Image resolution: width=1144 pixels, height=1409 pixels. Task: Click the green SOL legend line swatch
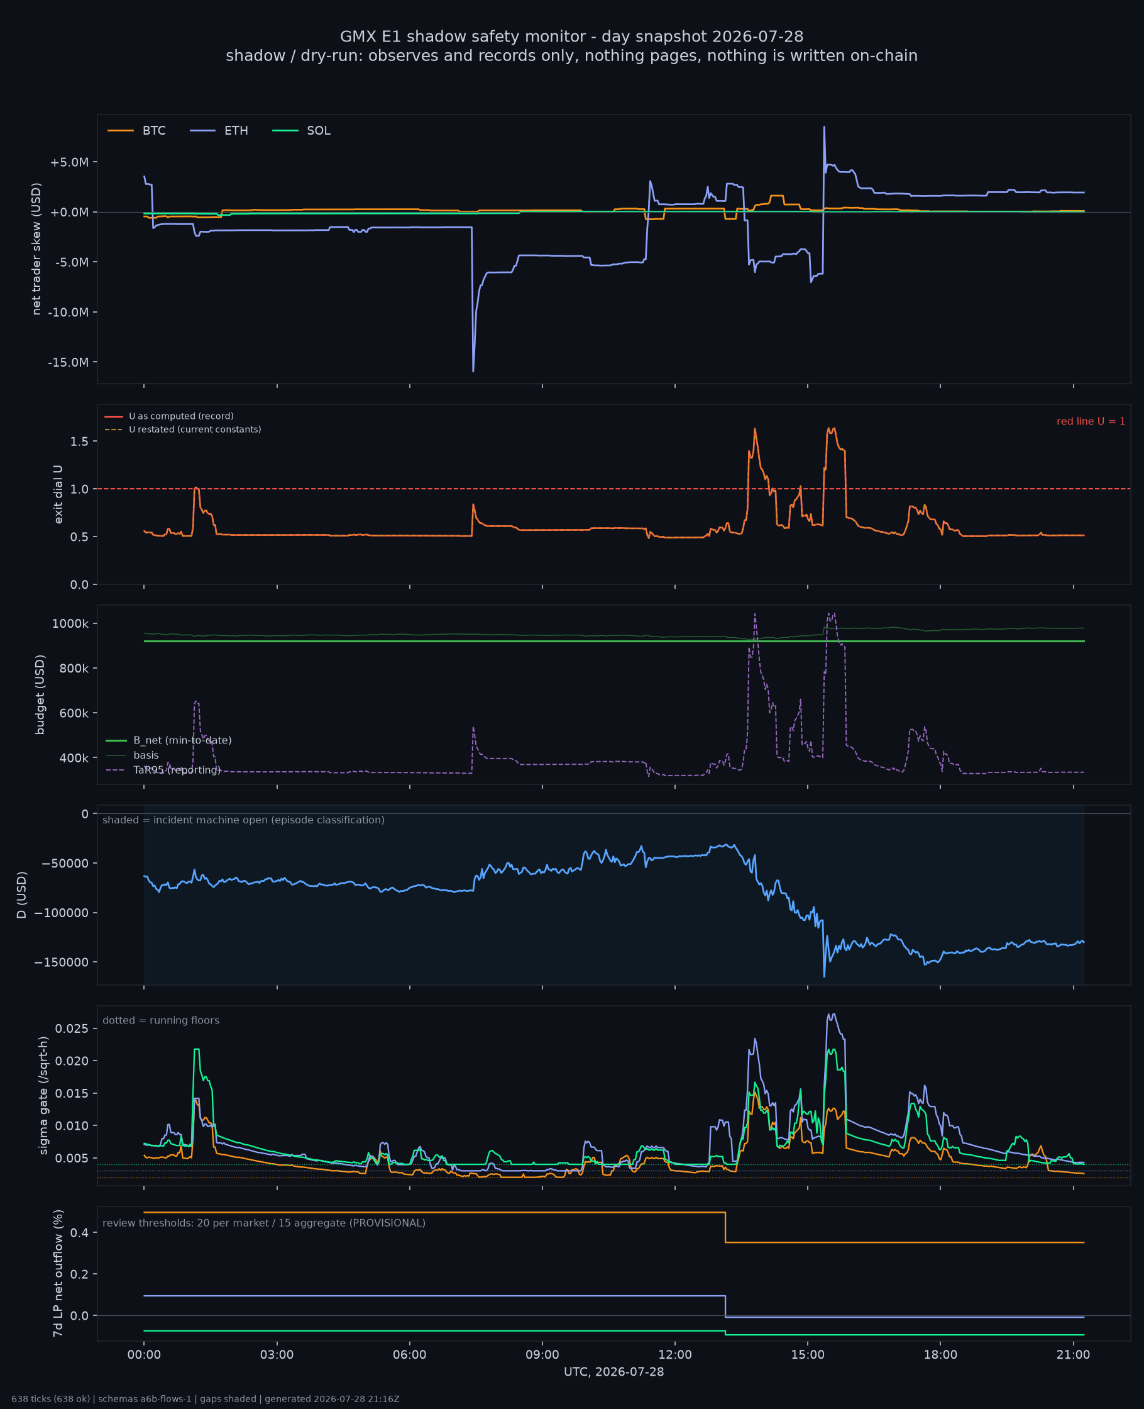[x=285, y=131]
